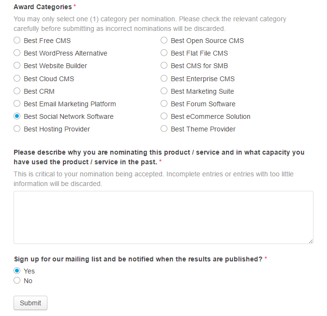Pick Best eCommerce Solution option
327x316 pixels.
tap(164, 116)
